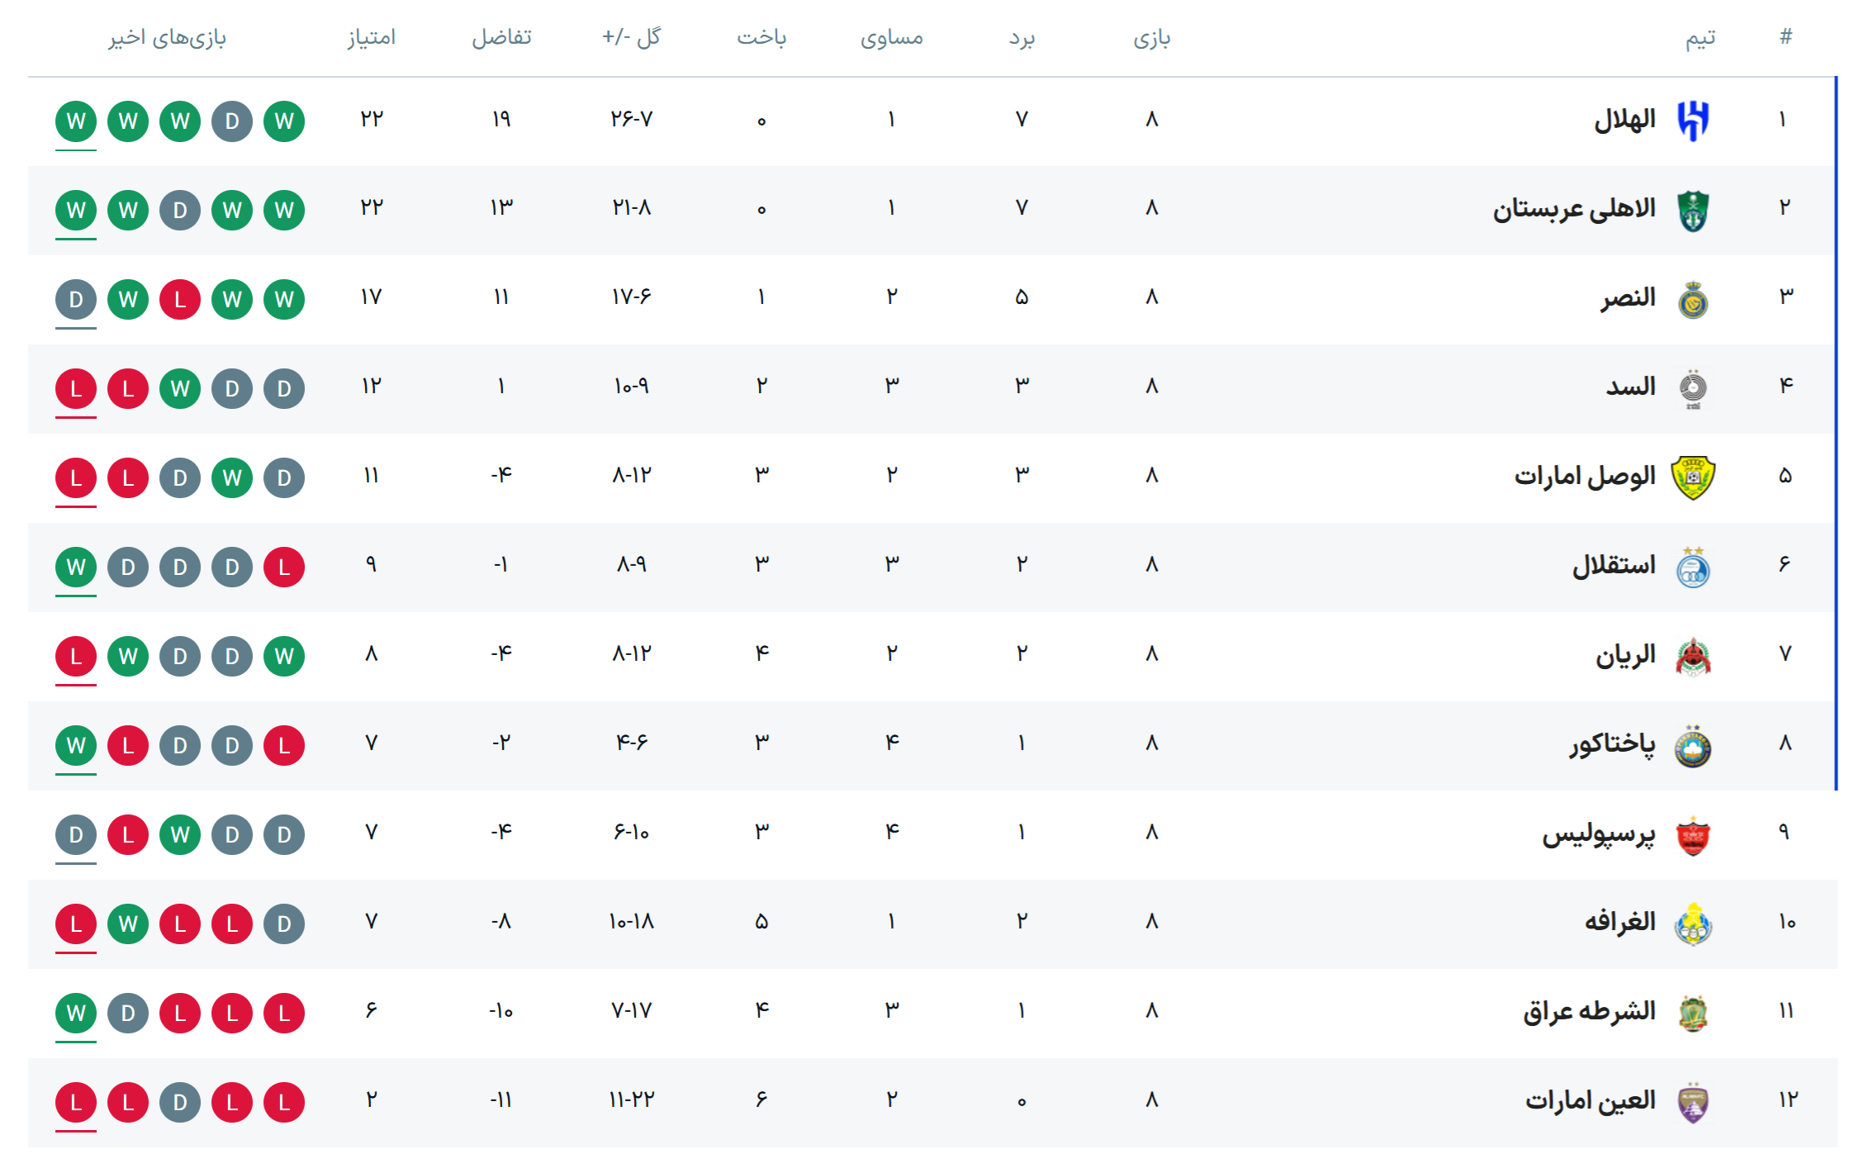
Task: Open the Al-Rayyan red crest
Action: [x=1693, y=657]
